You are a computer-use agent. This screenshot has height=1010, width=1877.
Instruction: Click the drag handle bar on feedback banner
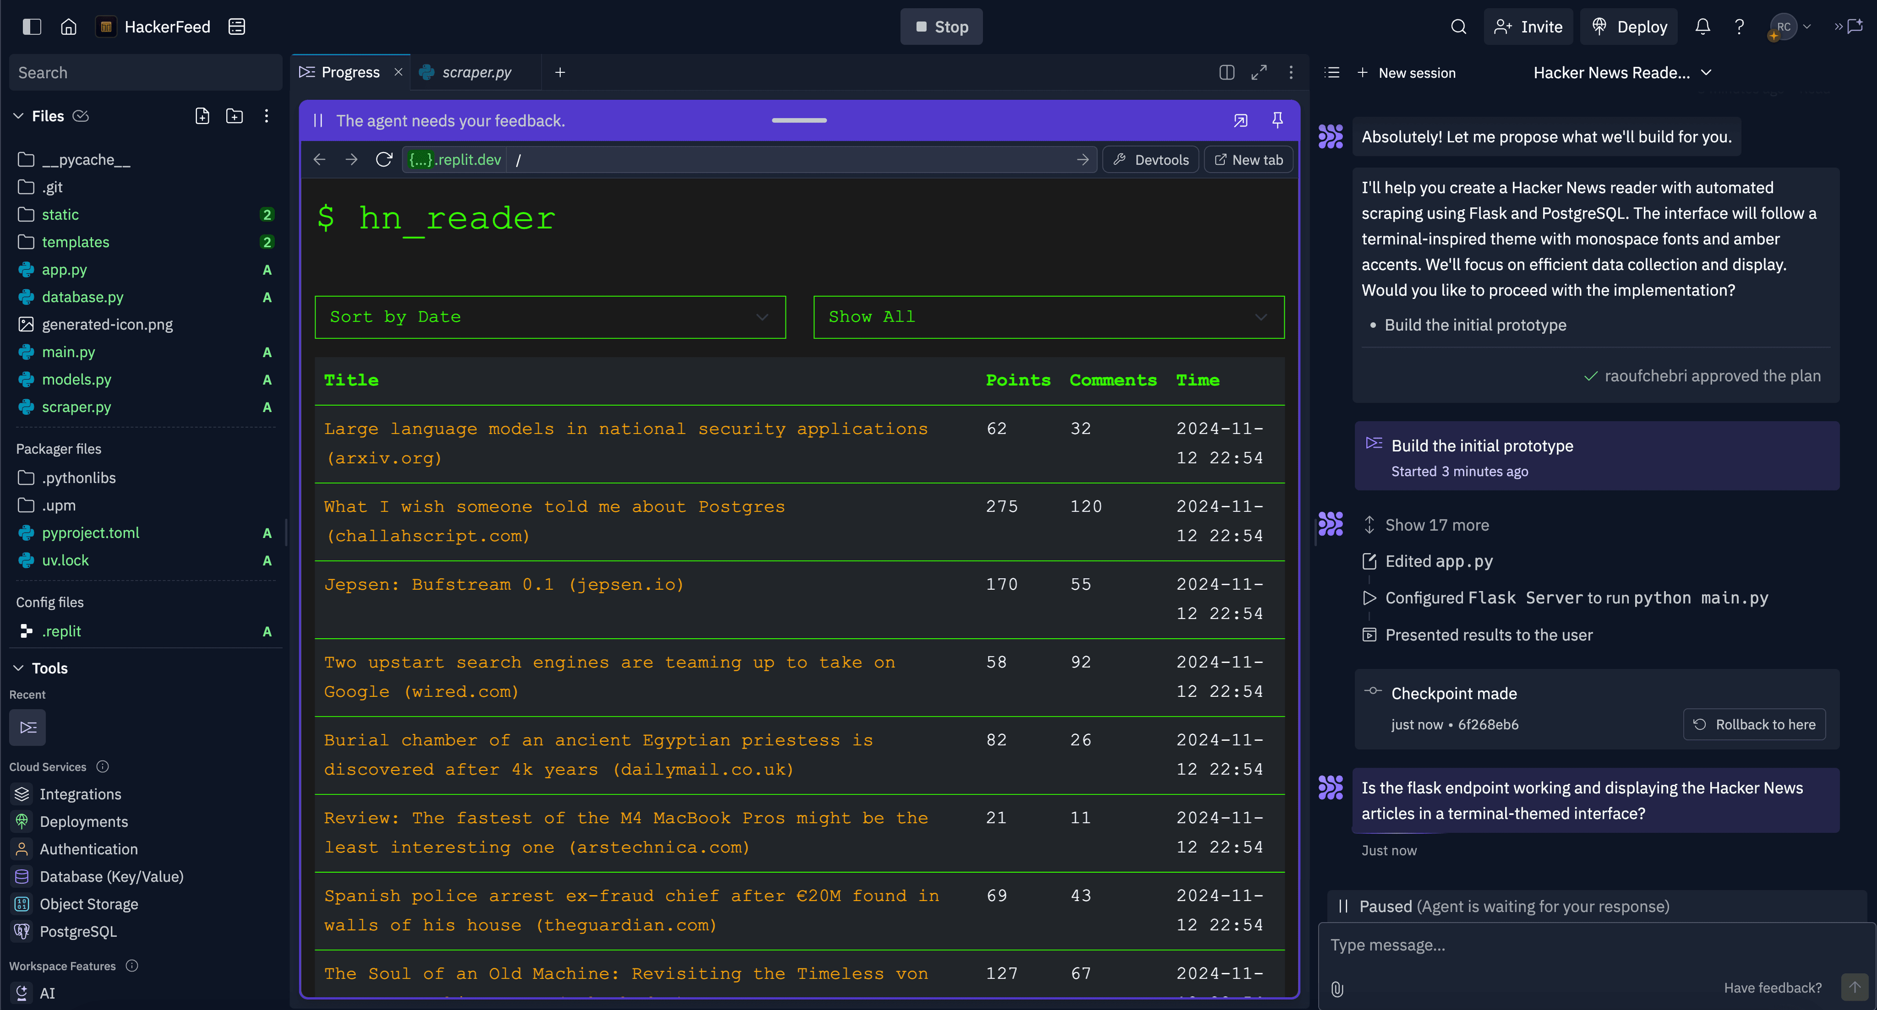point(799,120)
